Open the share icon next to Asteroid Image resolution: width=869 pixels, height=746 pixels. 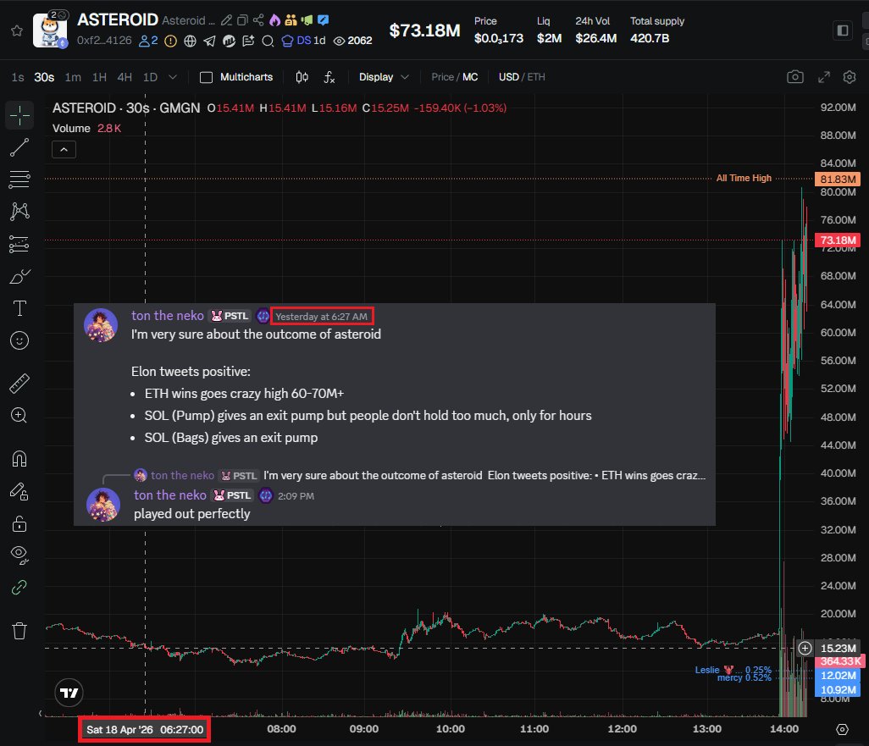tap(258, 20)
